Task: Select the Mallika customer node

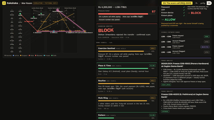Action: pos(20,10)
